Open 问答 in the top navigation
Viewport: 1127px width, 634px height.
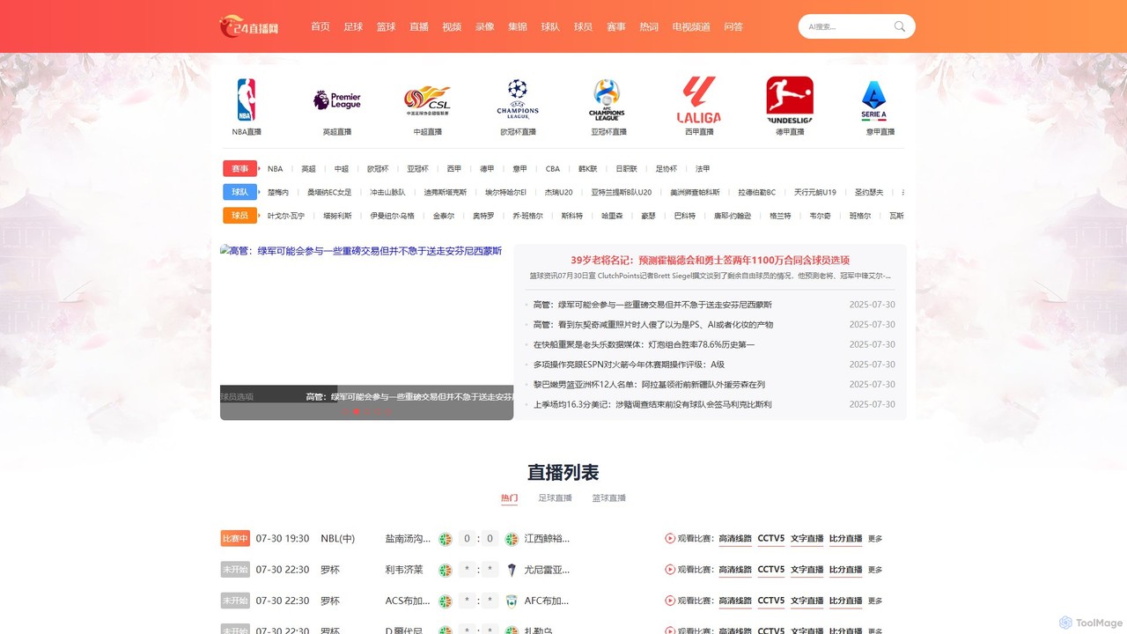click(733, 26)
